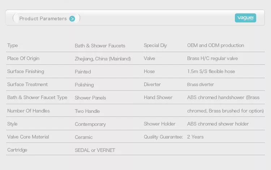
Task: Click the Polishing surface treatment value
Action: (84, 85)
